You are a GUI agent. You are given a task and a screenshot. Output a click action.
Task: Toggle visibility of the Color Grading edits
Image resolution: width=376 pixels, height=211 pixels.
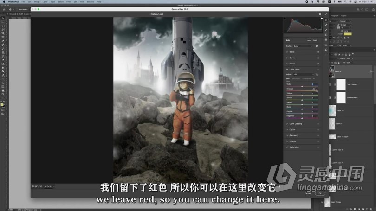pyautogui.click(x=318, y=124)
